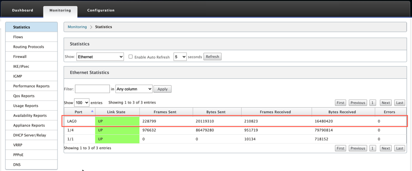Select the 1/4 port cell

coord(79,130)
